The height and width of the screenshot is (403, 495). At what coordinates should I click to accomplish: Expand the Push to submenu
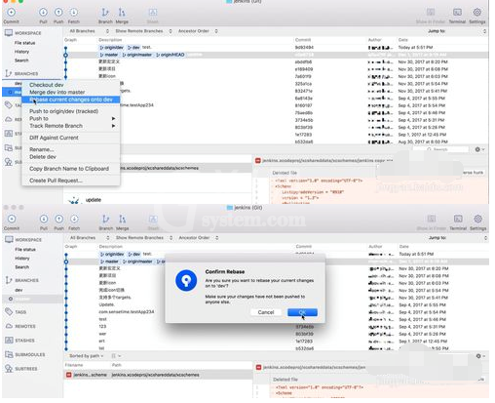point(71,118)
